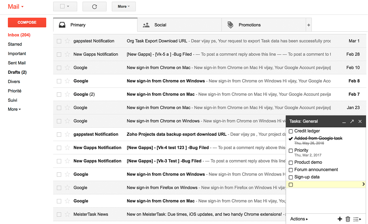Star the gappstest Org Task Export email
The height and width of the screenshot is (224, 368).
coord(67,41)
